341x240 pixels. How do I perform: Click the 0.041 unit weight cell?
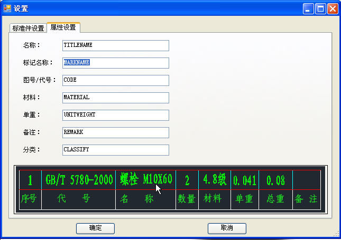(x=244, y=180)
